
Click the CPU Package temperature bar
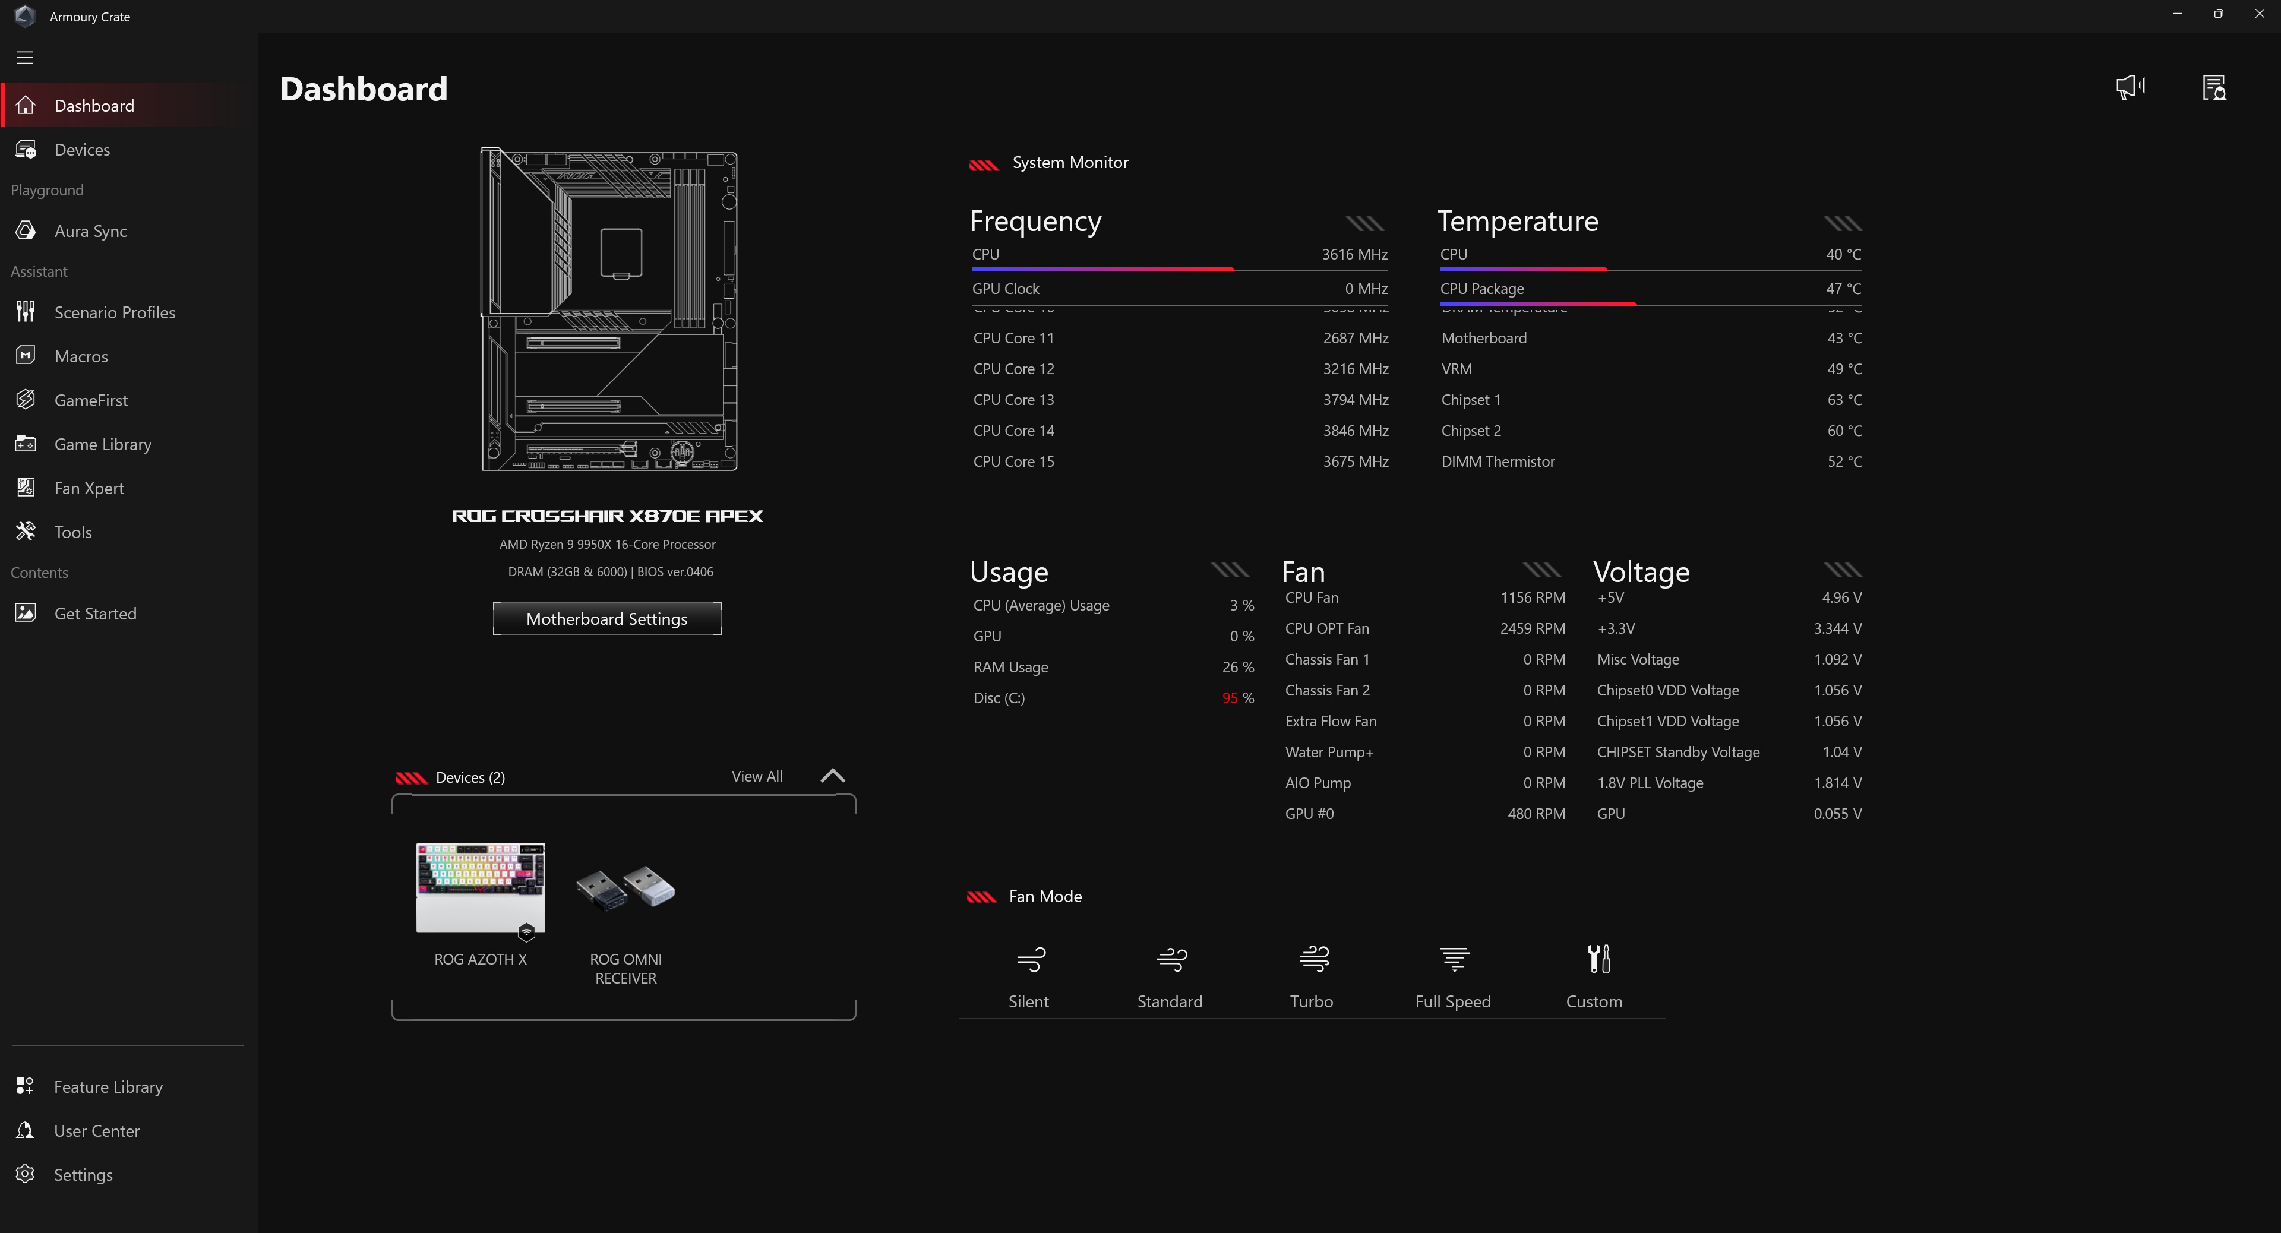tap(1650, 303)
